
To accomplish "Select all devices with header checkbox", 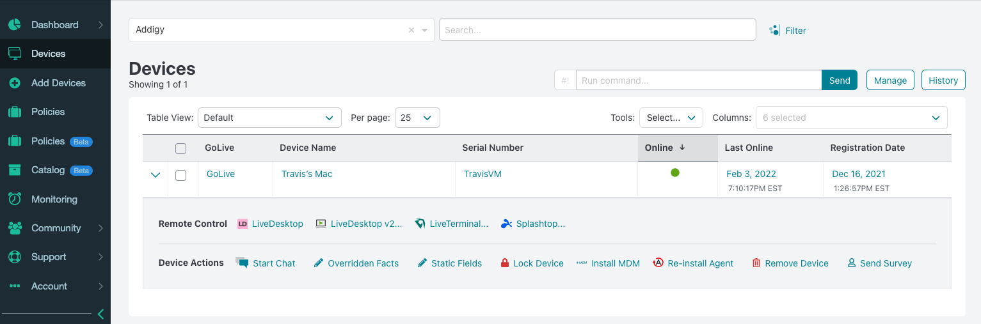I will coord(180,148).
